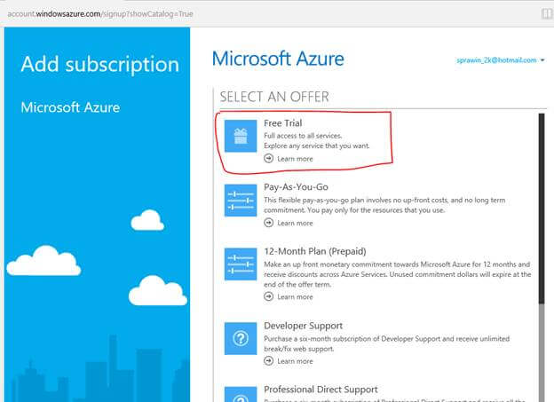The width and height of the screenshot is (554, 402).
Task: Click the offers list scrollbar thumb
Action: [542, 209]
